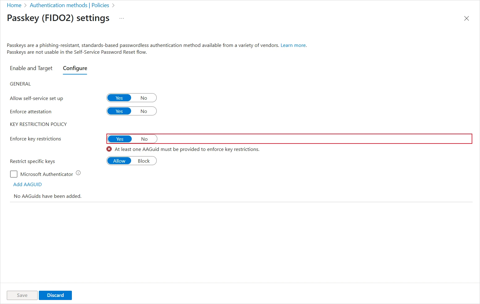Image resolution: width=480 pixels, height=304 pixels.
Task: Choose Allow for Restrict specific keys
Action: [x=119, y=161]
